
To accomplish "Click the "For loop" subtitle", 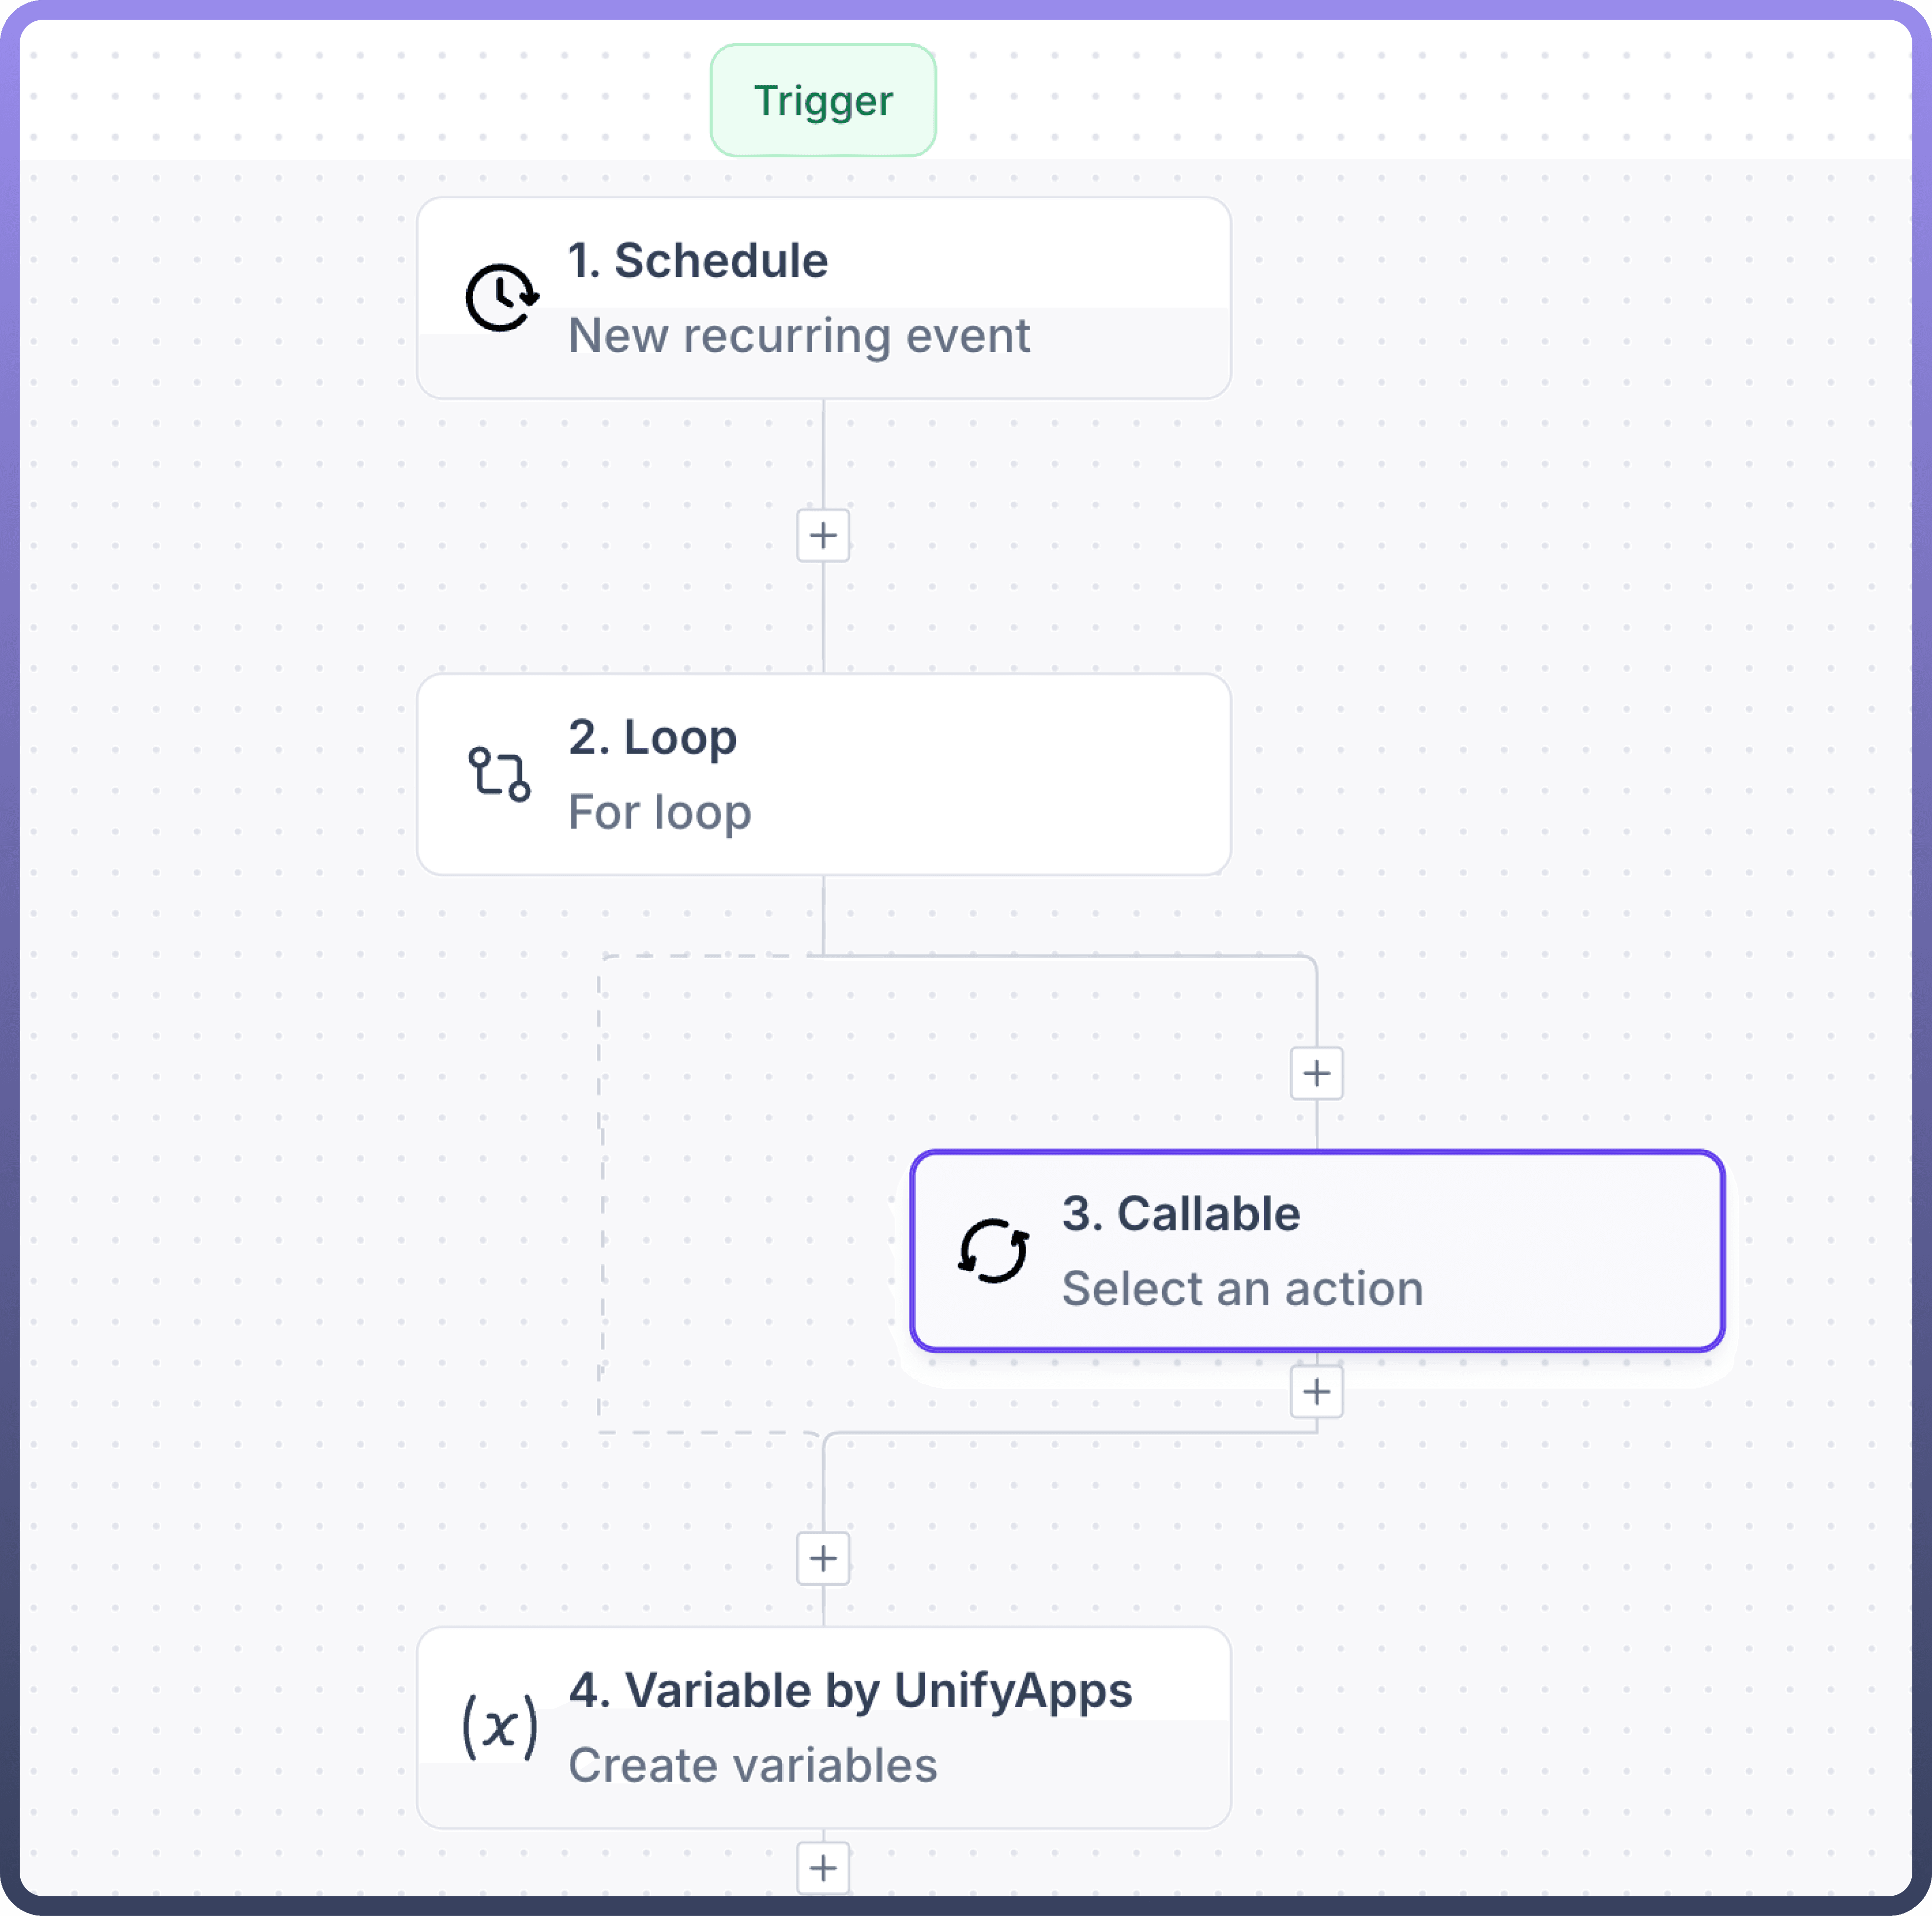I will pyautogui.click(x=659, y=812).
